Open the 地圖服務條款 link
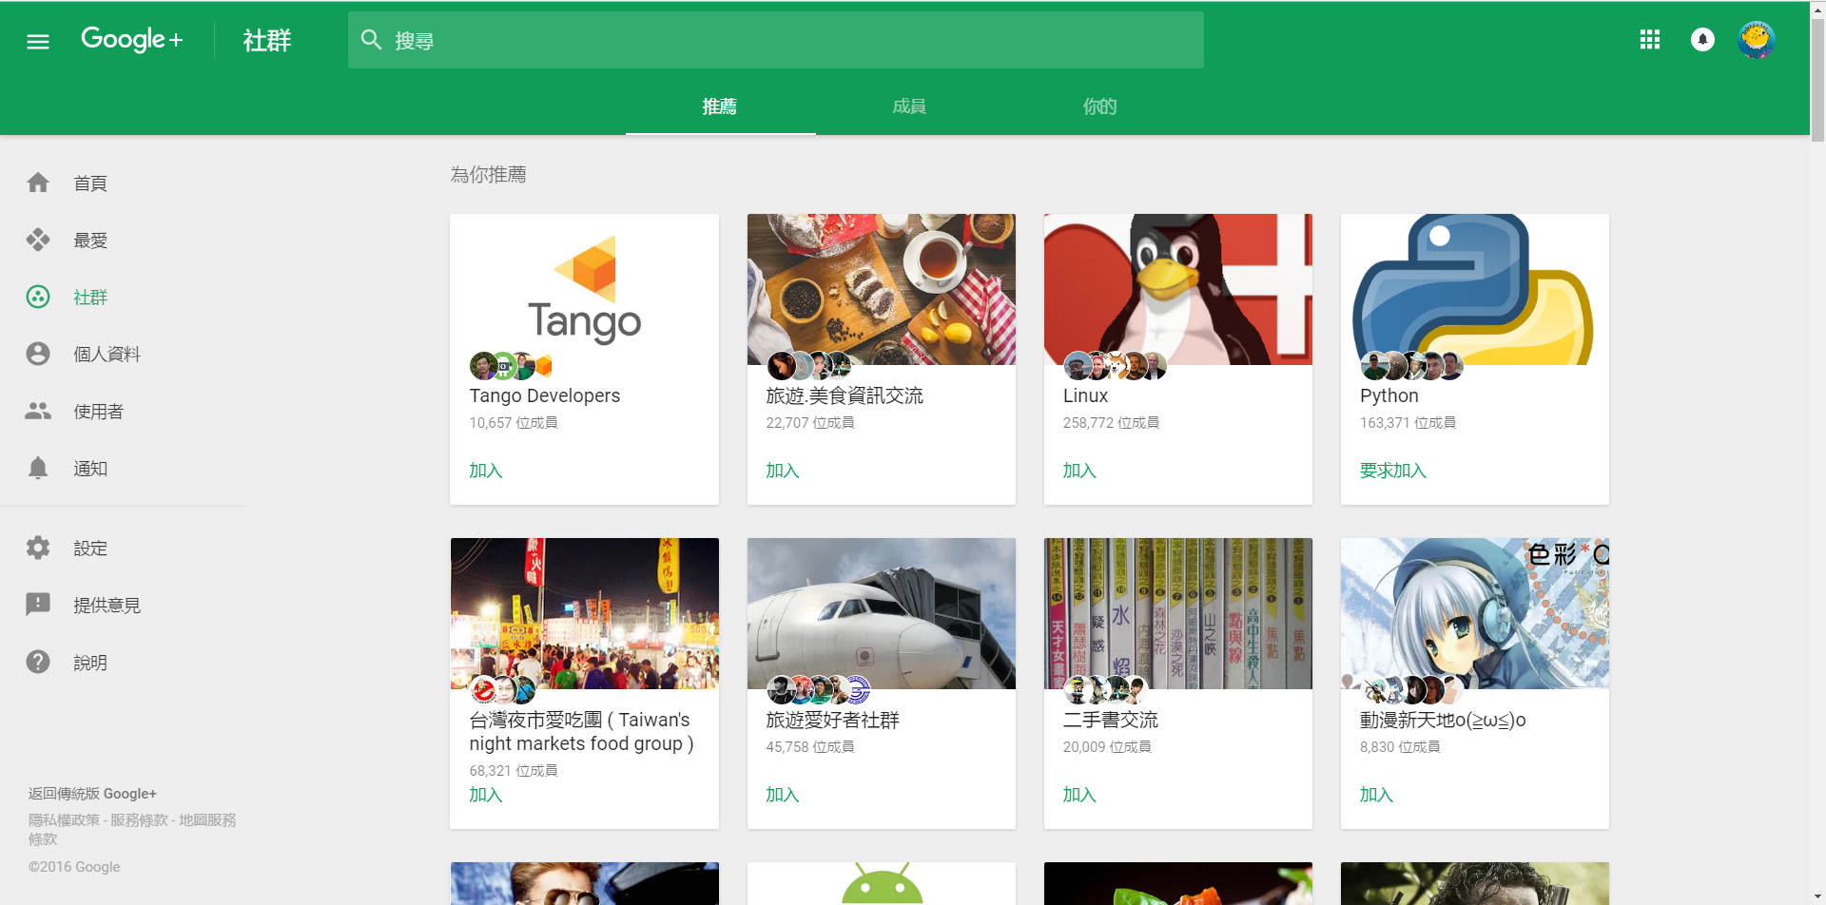This screenshot has width=1826, height=905. click(131, 829)
